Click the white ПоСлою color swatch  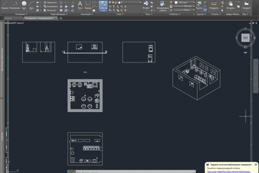point(176,3)
